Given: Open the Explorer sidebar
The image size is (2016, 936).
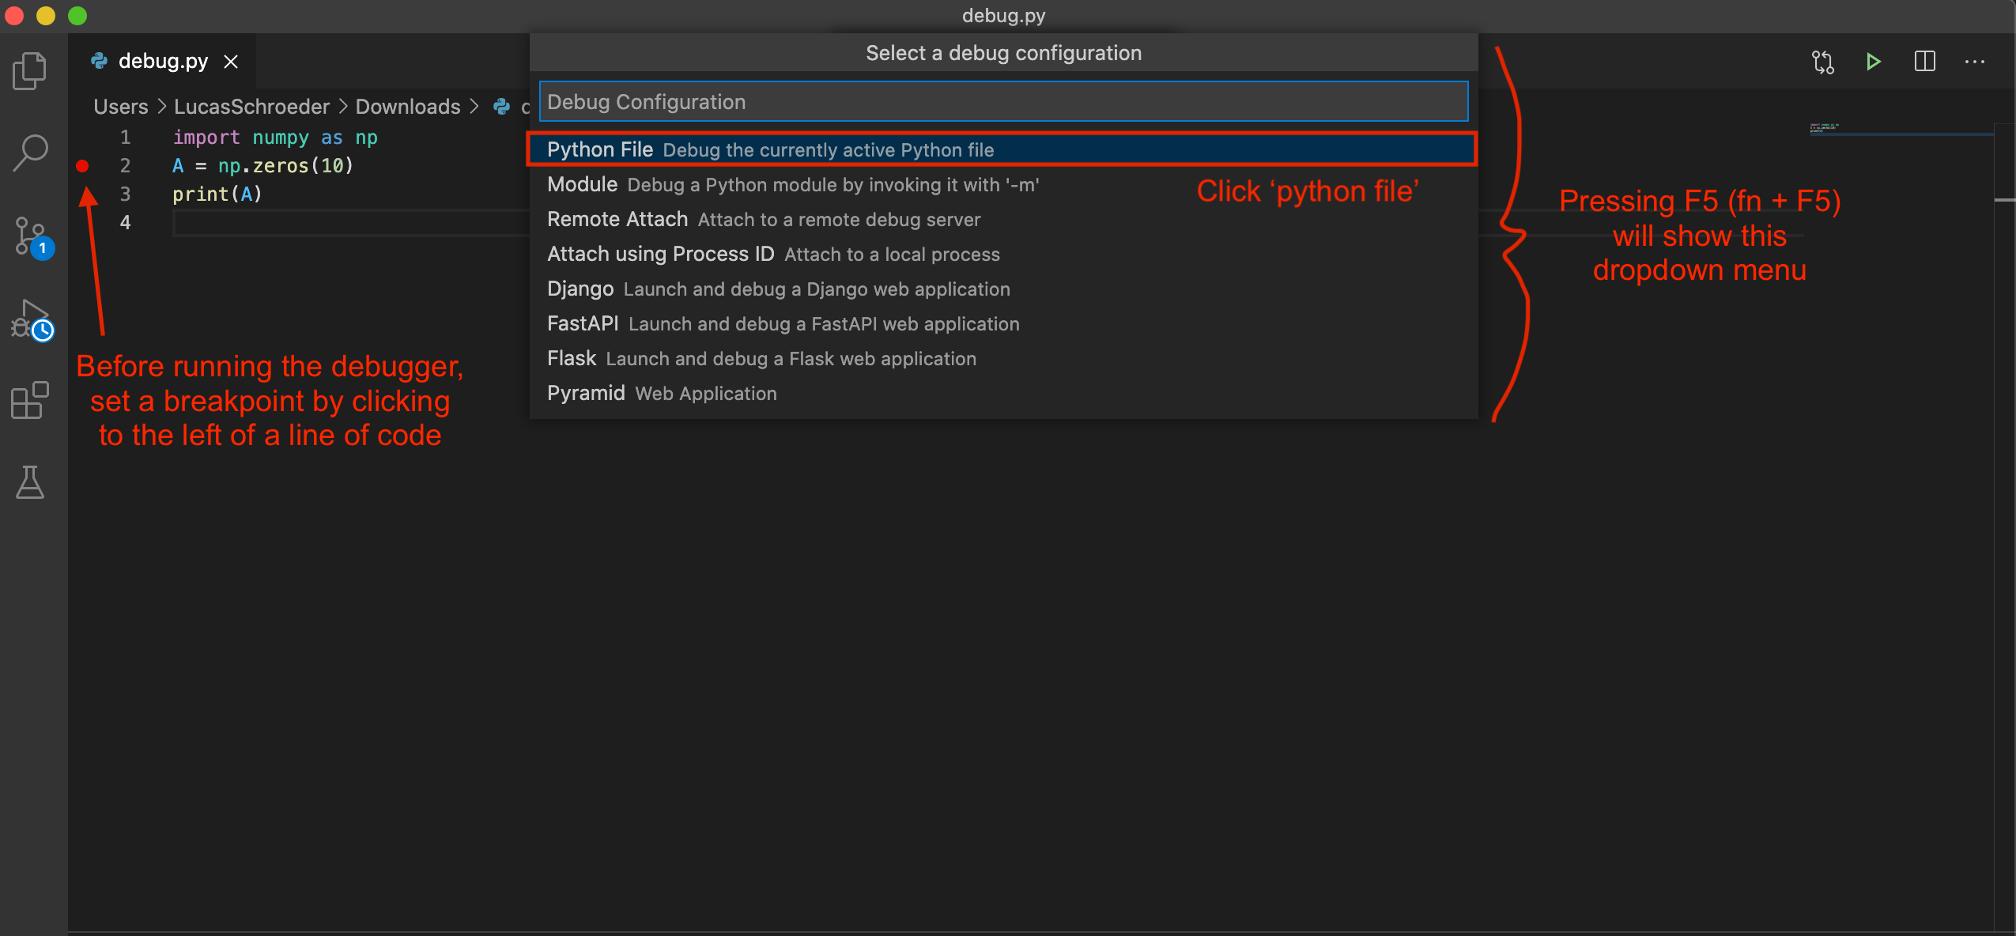Looking at the screenshot, I should point(30,70).
